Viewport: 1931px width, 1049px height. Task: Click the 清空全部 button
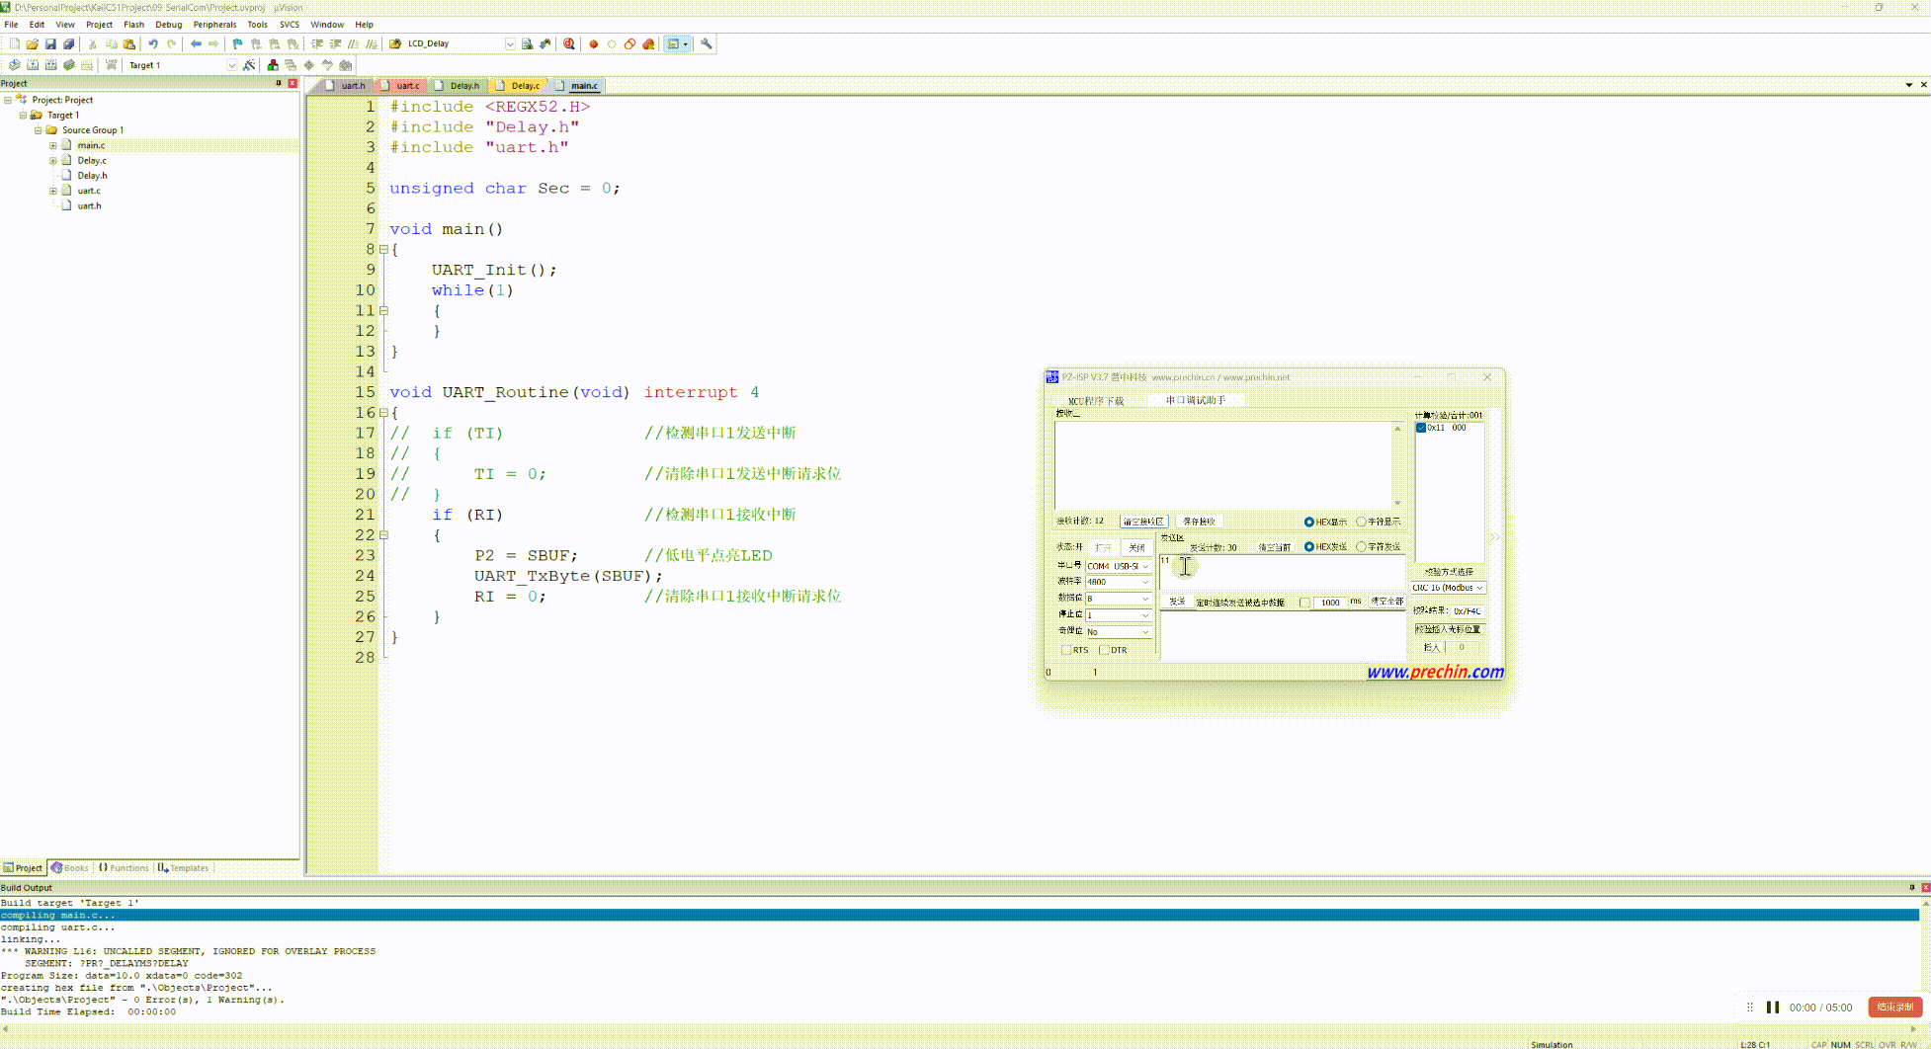(1387, 602)
